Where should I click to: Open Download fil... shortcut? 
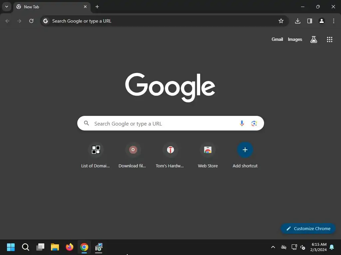(x=133, y=155)
